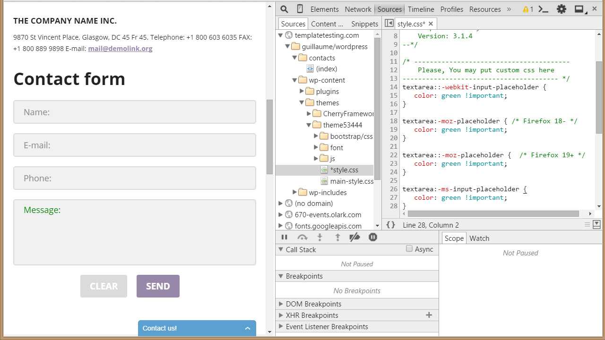
Task: Select the *style.css file icon in tree
Action: tap(324, 170)
